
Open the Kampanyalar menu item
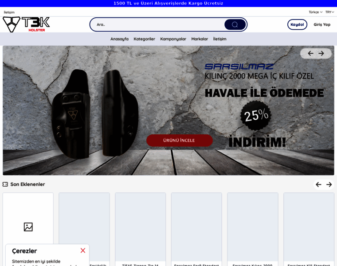tap(173, 39)
